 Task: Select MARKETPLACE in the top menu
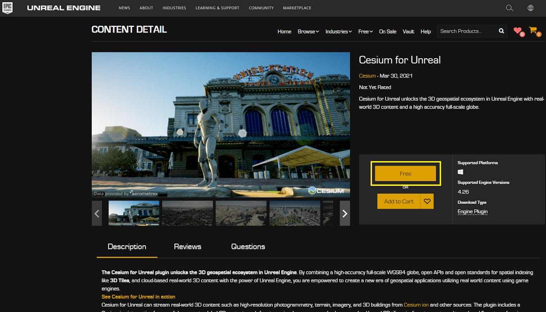pyautogui.click(x=297, y=8)
